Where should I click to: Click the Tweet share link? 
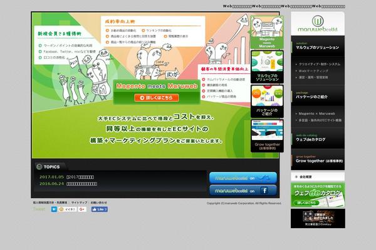point(39,209)
